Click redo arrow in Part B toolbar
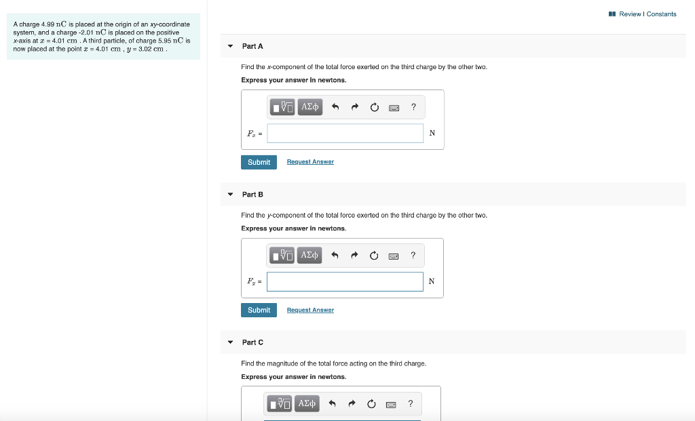Viewport: 695px width, 421px height. coord(354,256)
